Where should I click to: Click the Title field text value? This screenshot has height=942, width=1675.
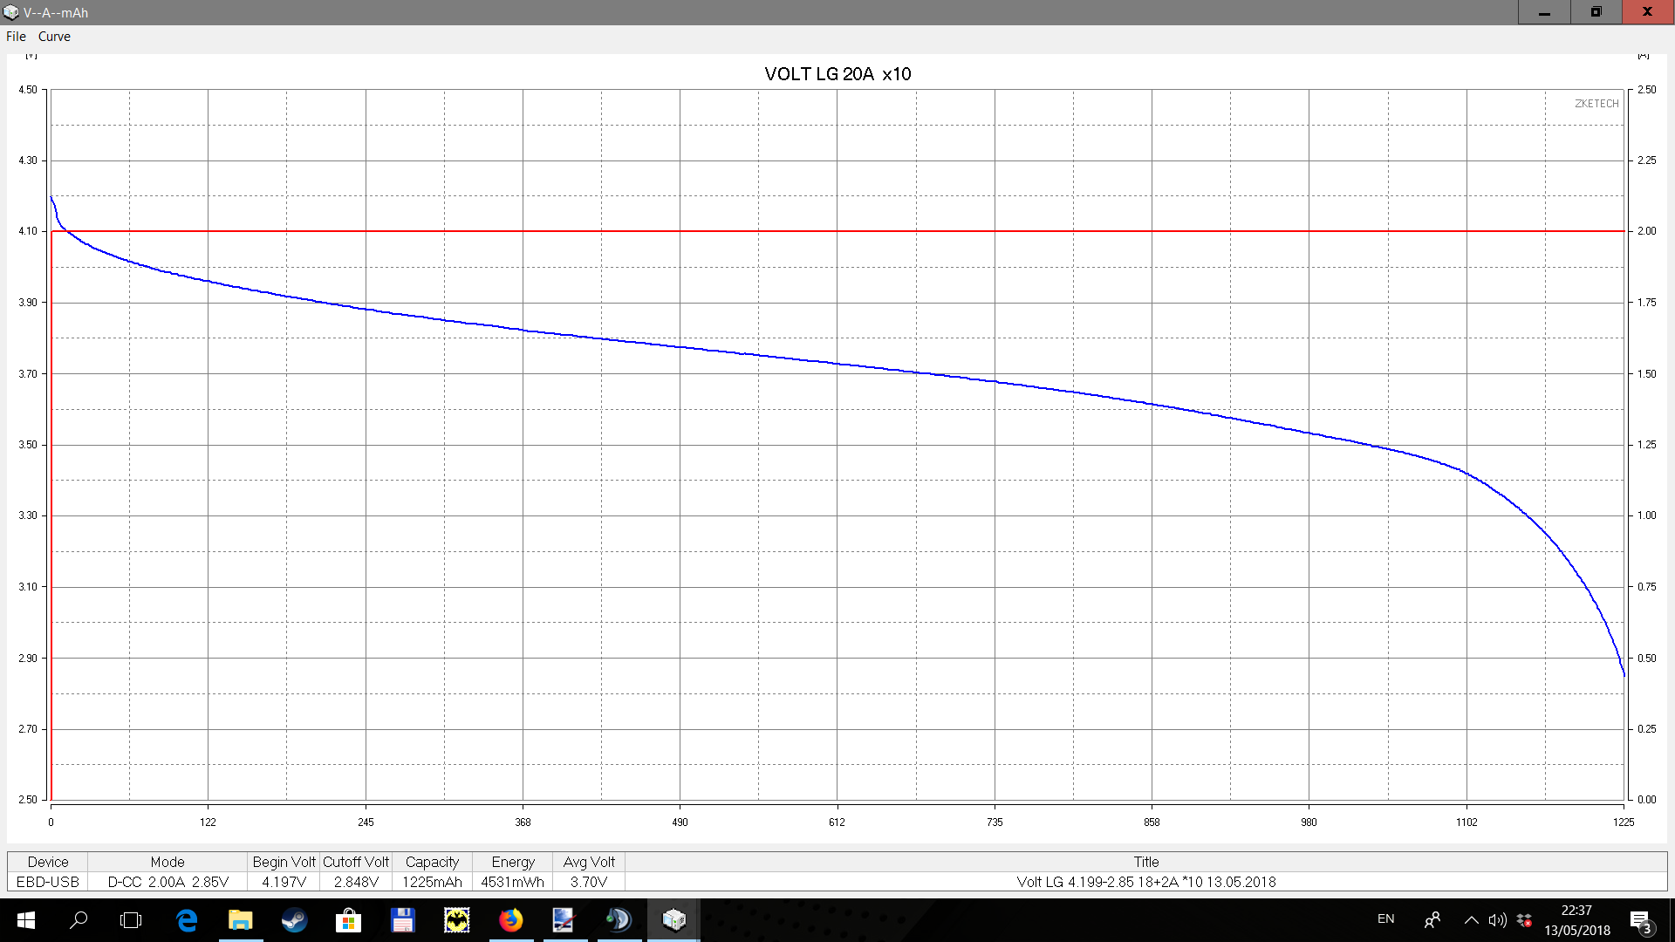click(1145, 882)
